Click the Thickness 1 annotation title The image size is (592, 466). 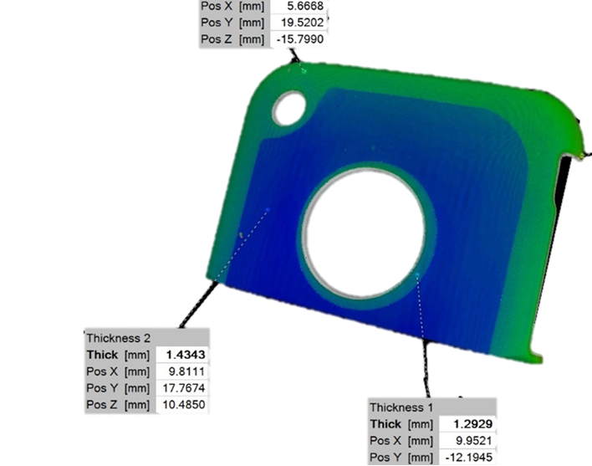[x=403, y=407]
